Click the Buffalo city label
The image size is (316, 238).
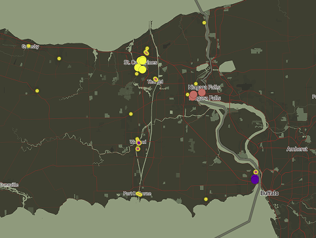click(x=269, y=193)
